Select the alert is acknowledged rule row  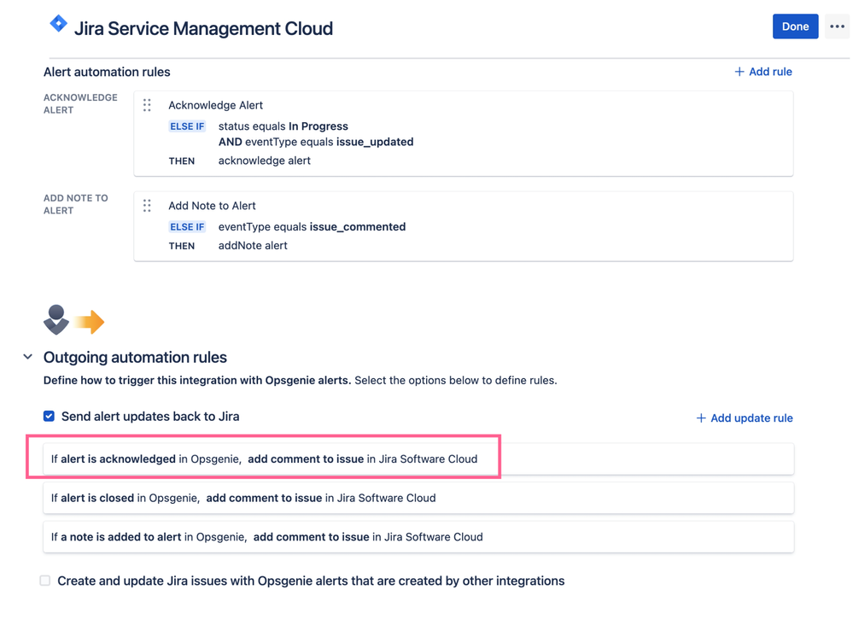tap(418, 459)
